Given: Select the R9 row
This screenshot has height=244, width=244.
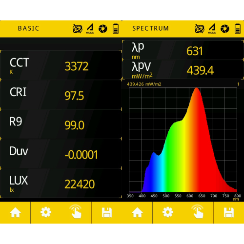Looking at the screenshot, I should coord(61,124).
